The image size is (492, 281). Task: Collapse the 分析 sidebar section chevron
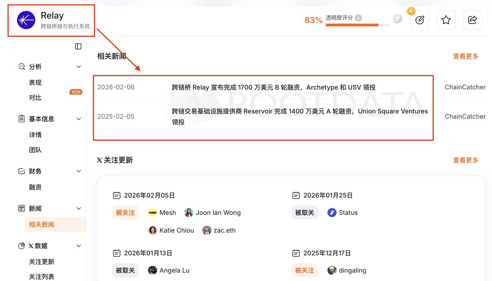(x=79, y=67)
